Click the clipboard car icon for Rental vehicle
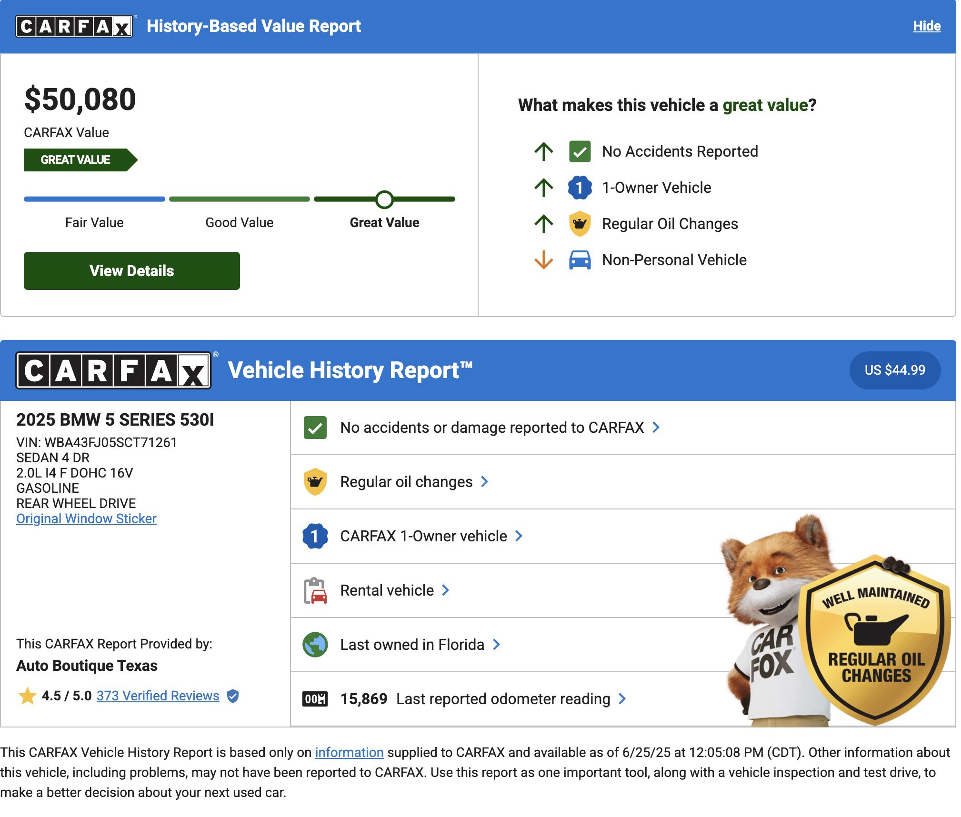Viewport: 961px width, 817px height. click(315, 590)
